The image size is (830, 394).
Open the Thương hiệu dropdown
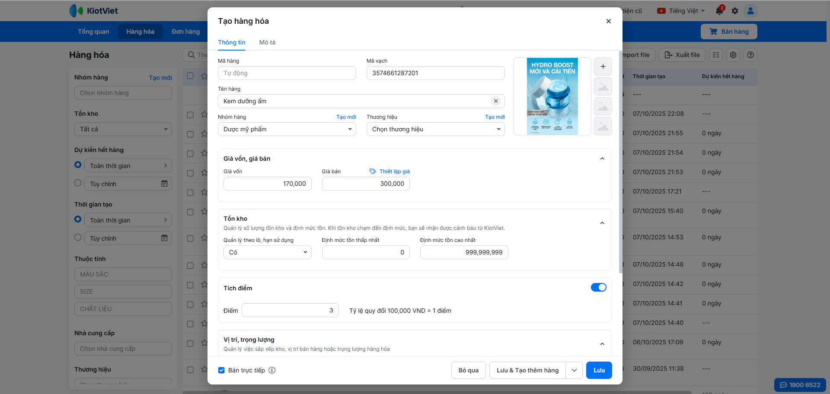tap(435, 129)
